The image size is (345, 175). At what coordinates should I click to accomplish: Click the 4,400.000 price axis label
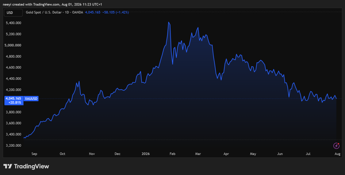pos(14,79)
